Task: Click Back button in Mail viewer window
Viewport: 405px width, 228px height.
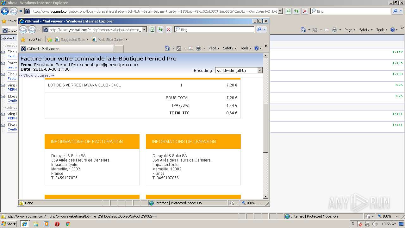Action: tap(23, 29)
